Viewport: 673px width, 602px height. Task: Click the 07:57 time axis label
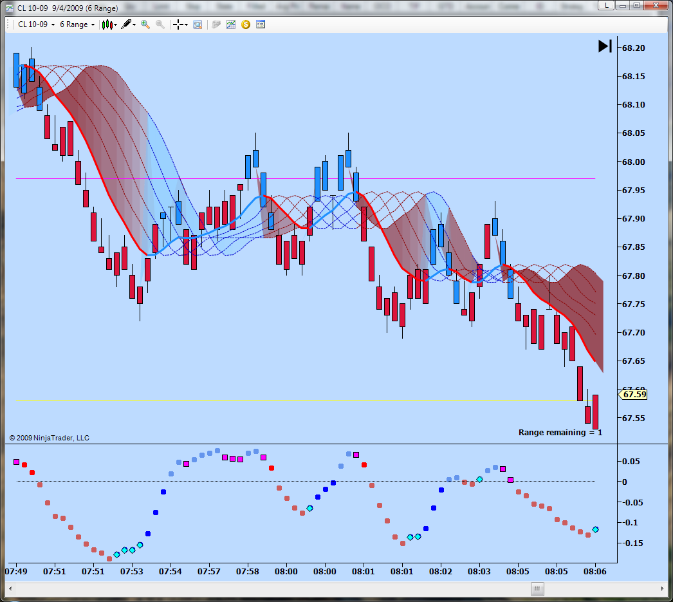pos(209,572)
